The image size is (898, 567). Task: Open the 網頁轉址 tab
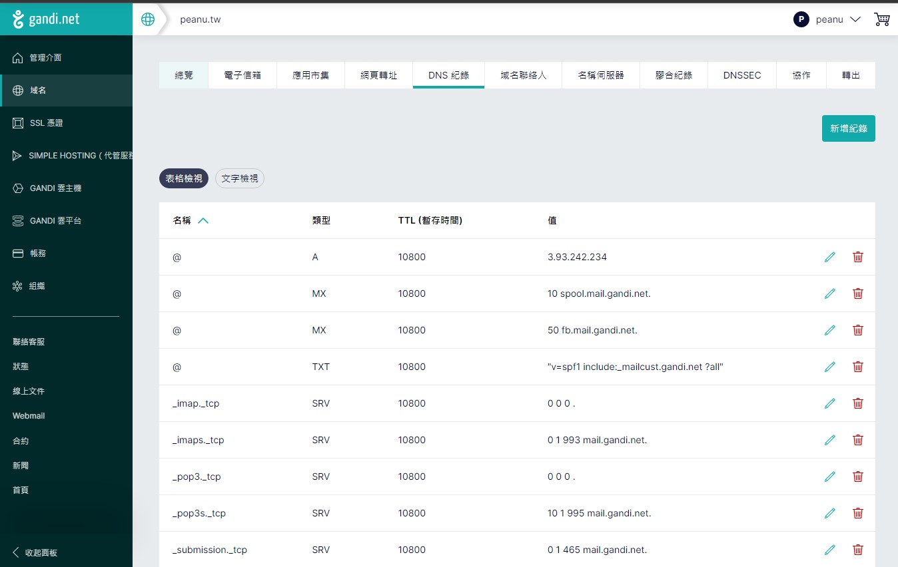pos(379,75)
